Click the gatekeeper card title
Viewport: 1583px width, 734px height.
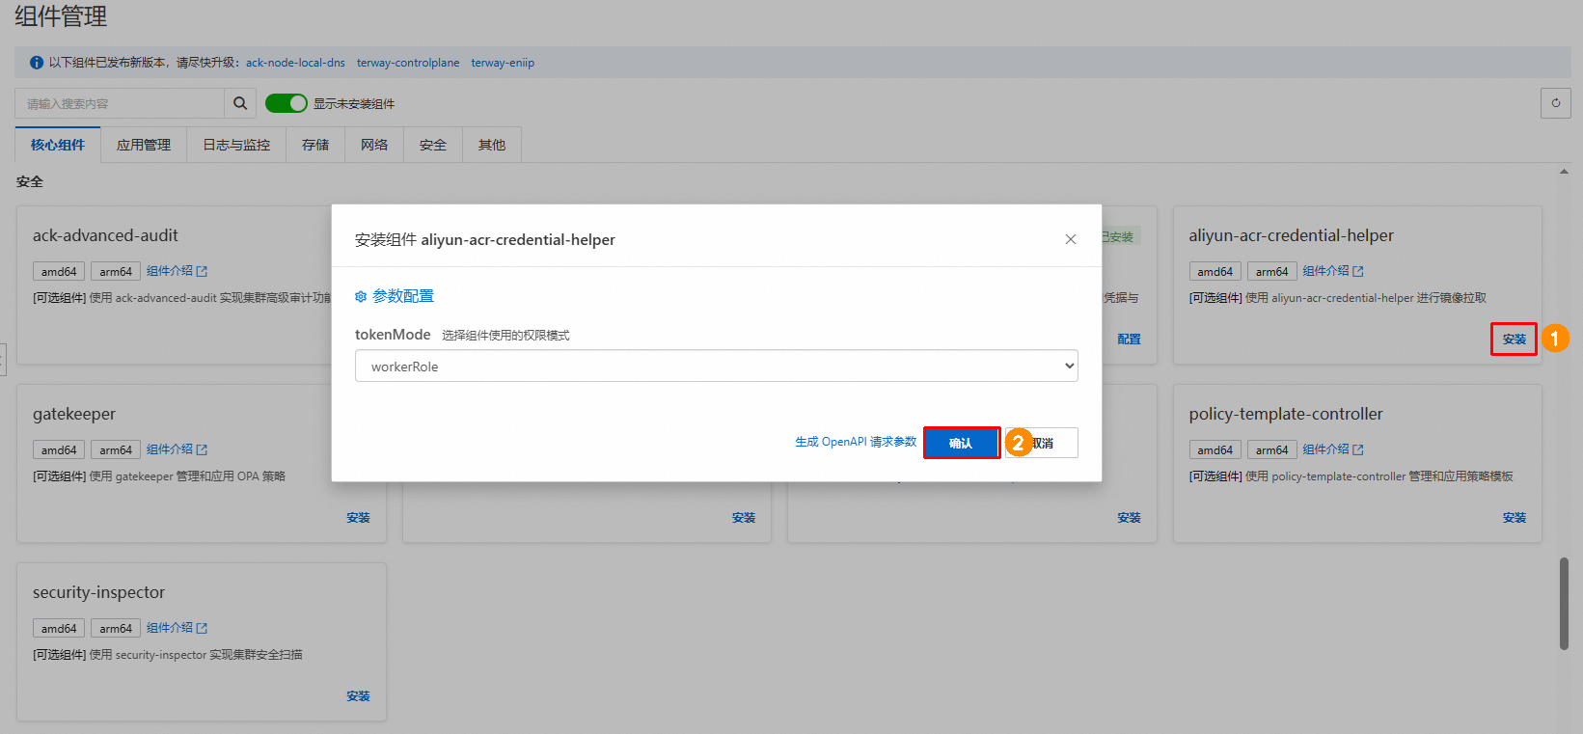[74, 414]
